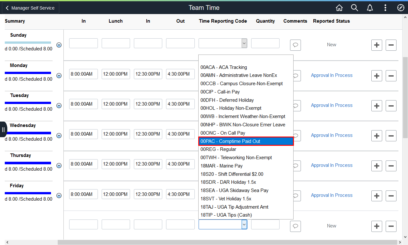Delete the Tuesday row
Screen dimensions: 408x245
(391, 106)
